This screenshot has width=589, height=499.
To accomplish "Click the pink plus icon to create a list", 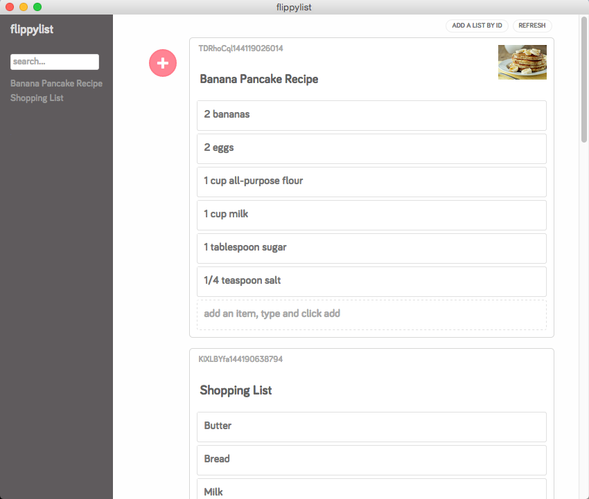I will point(163,62).
